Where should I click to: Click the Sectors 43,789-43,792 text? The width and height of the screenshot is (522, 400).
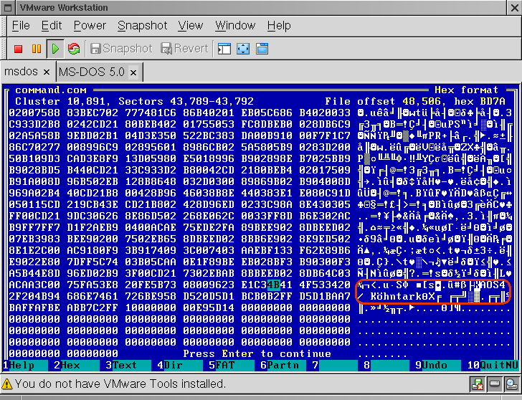pos(186,102)
